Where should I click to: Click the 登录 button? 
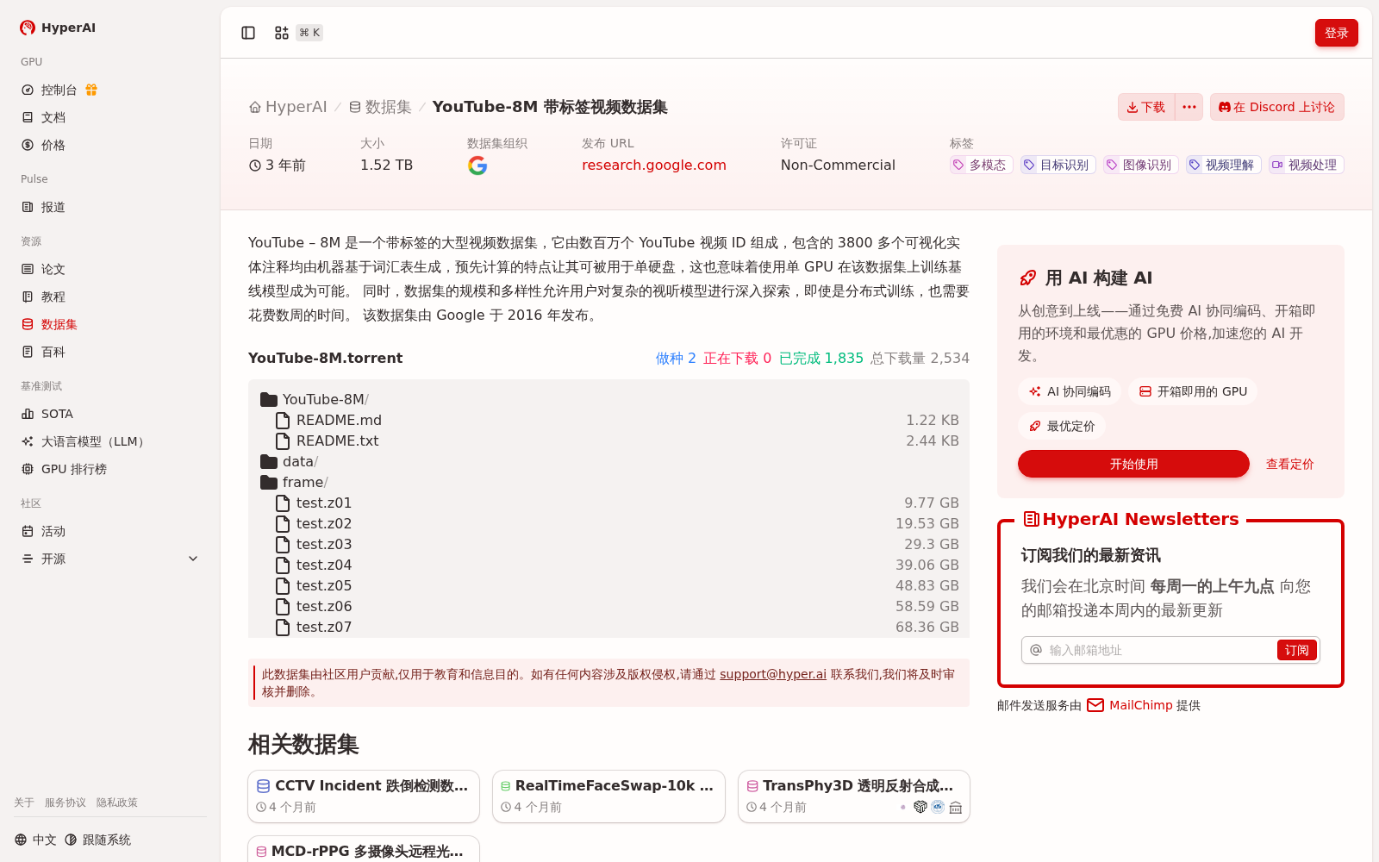(x=1336, y=33)
